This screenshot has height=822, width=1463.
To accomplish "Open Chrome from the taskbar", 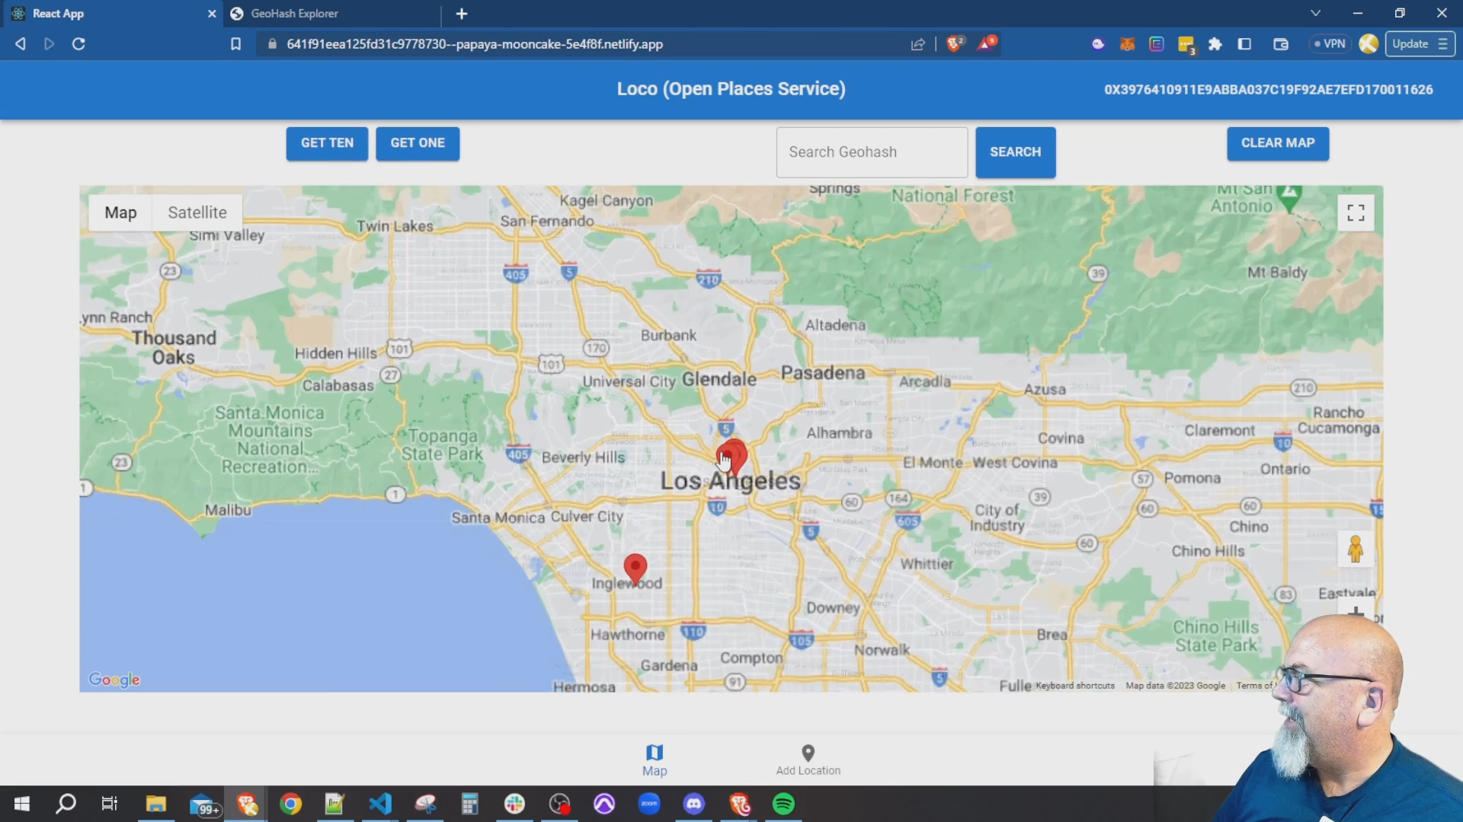I will 290,804.
